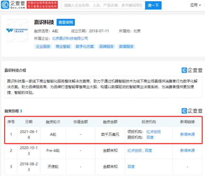
Task: Select the 商业智能 tag
Action: pyautogui.click(x=63, y=47)
